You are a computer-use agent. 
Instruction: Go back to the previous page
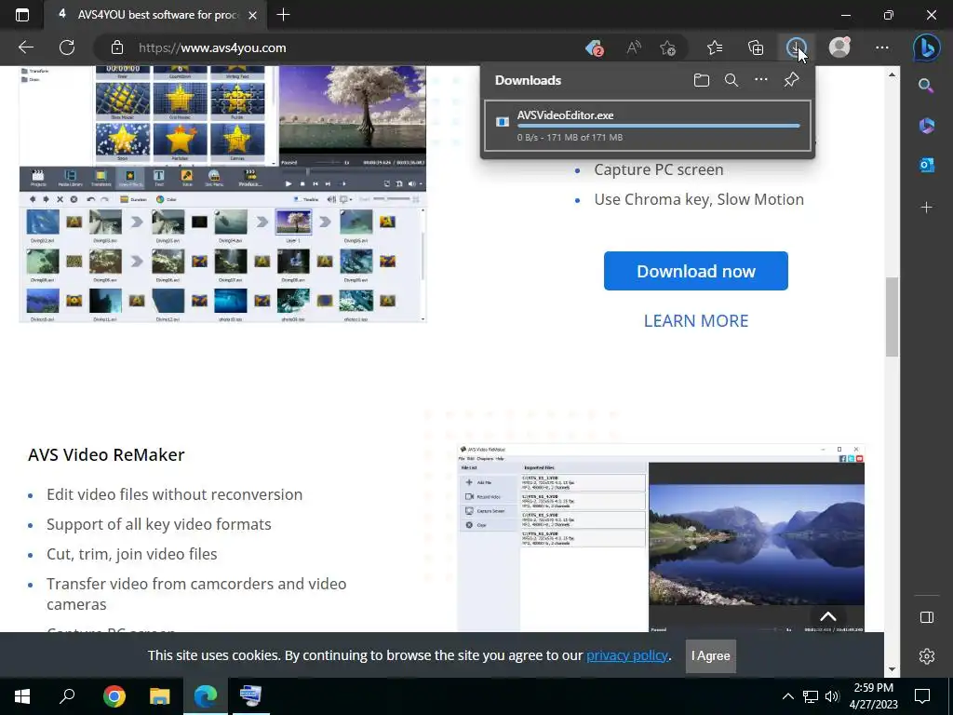point(25,47)
